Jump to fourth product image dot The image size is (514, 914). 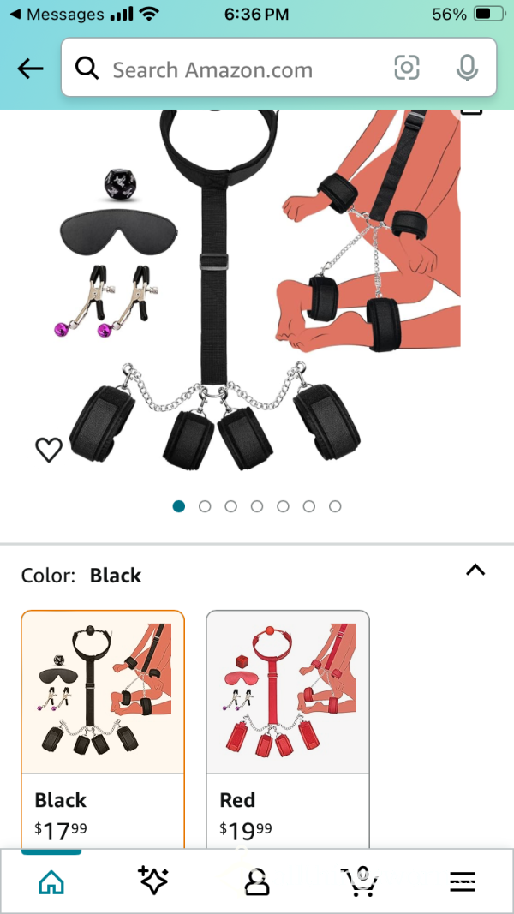point(257,506)
